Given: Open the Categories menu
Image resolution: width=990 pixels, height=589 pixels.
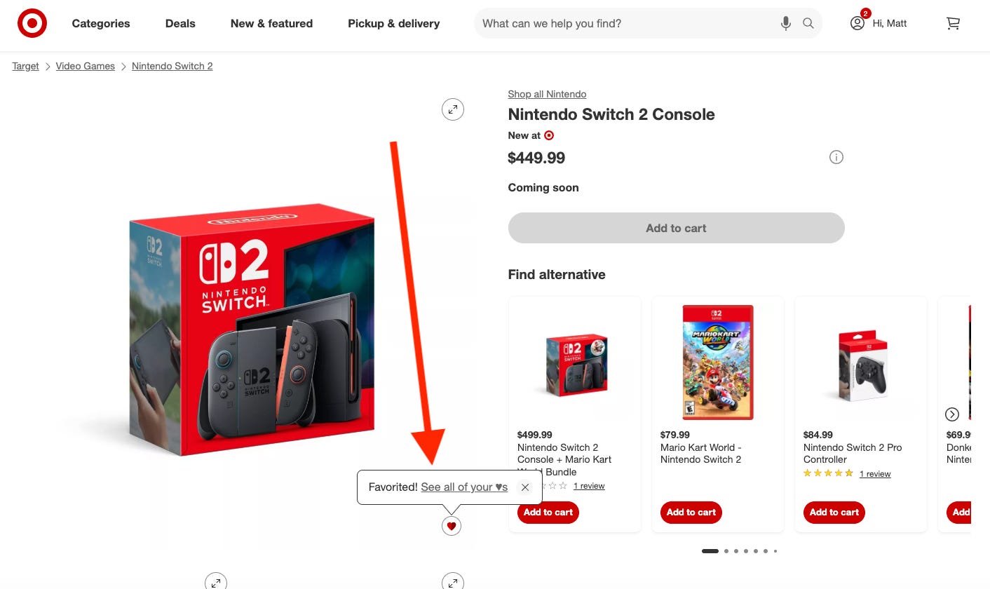Looking at the screenshot, I should coord(100,23).
